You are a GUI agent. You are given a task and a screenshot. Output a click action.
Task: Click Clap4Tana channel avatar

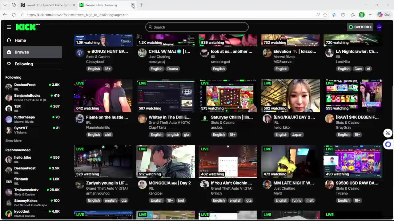(x=142, y=118)
